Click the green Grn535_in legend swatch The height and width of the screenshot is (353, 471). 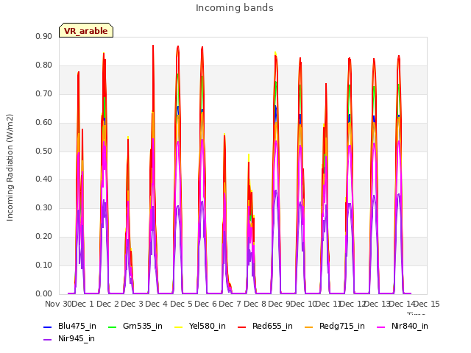tap(112, 327)
